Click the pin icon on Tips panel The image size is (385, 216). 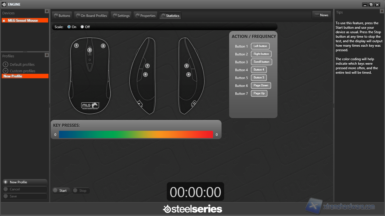(382, 11)
